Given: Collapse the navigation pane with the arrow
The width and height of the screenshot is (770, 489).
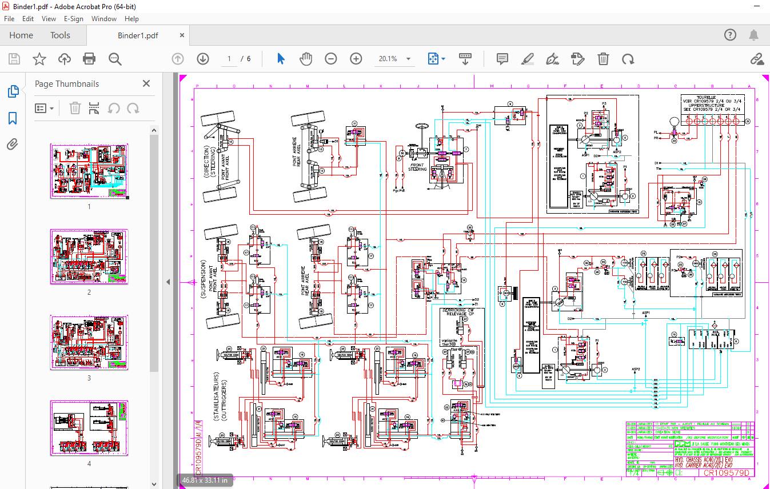Looking at the screenshot, I should [x=169, y=282].
